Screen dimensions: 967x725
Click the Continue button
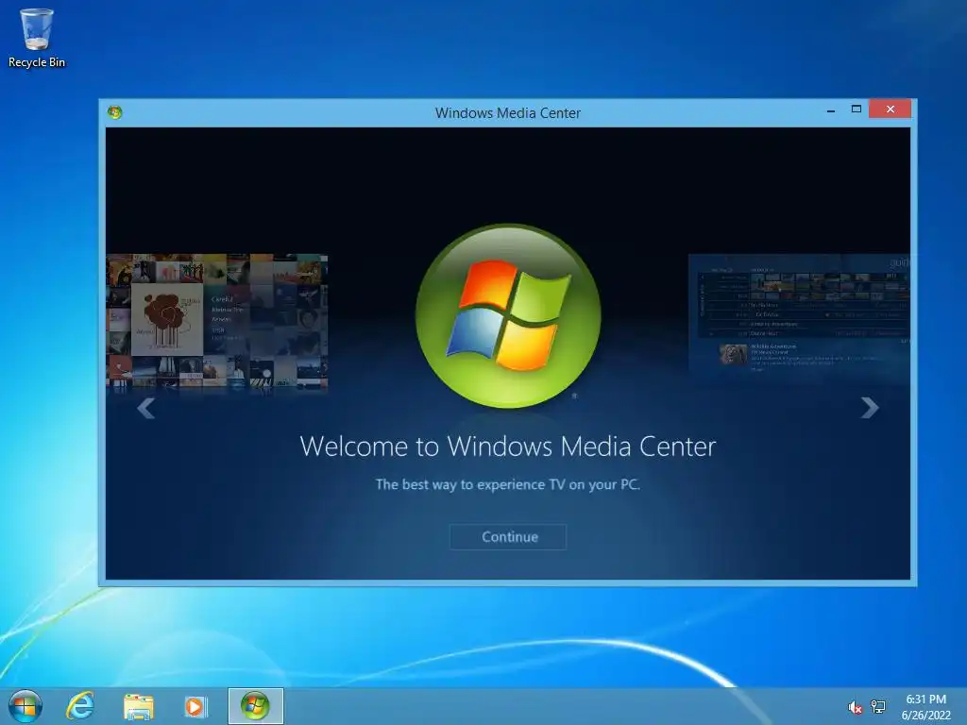point(508,537)
